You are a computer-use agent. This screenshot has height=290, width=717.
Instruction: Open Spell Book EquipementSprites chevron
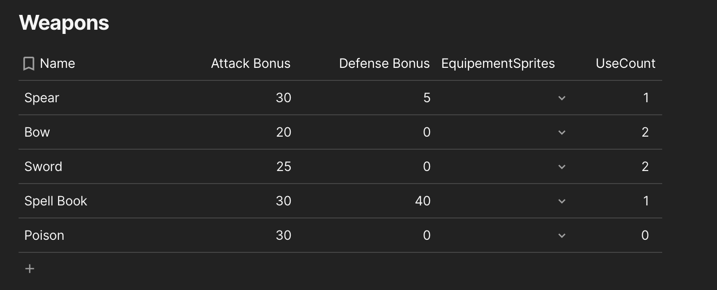(x=561, y=201)
